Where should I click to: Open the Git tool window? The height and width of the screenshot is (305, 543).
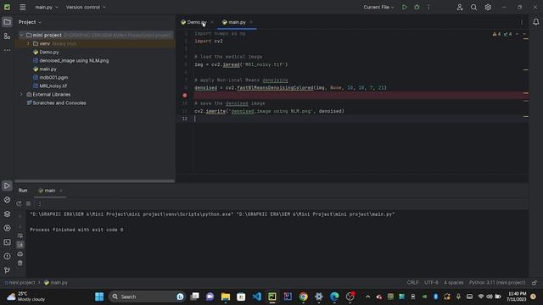[x=7, y=270]
